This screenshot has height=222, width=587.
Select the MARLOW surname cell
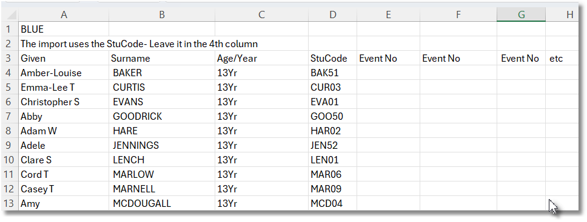coord(162,174)
